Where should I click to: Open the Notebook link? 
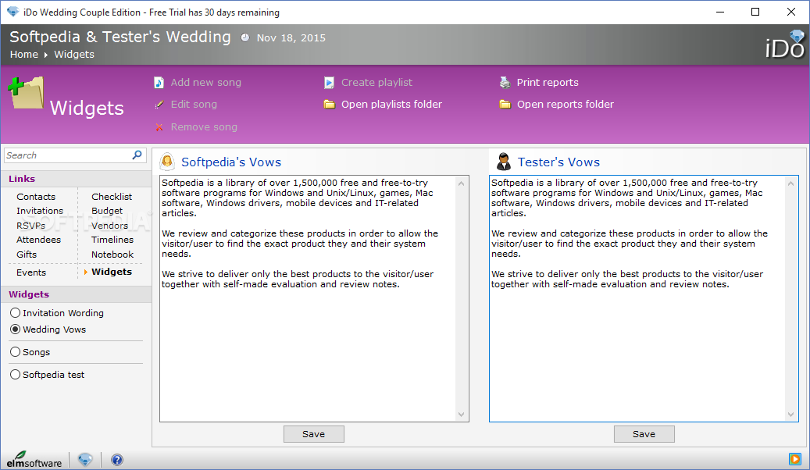tap(112, 255)
